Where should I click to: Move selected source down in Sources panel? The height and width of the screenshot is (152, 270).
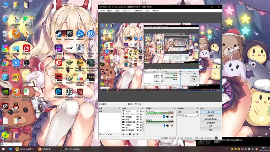(137, 134)
